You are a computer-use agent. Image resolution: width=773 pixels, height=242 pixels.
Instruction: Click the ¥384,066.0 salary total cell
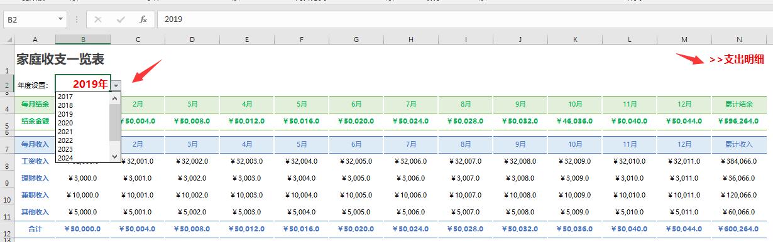[739, 161]
